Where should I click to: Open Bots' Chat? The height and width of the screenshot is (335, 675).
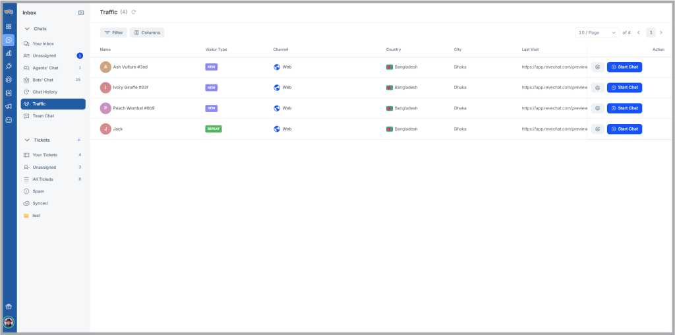[53, 80]
